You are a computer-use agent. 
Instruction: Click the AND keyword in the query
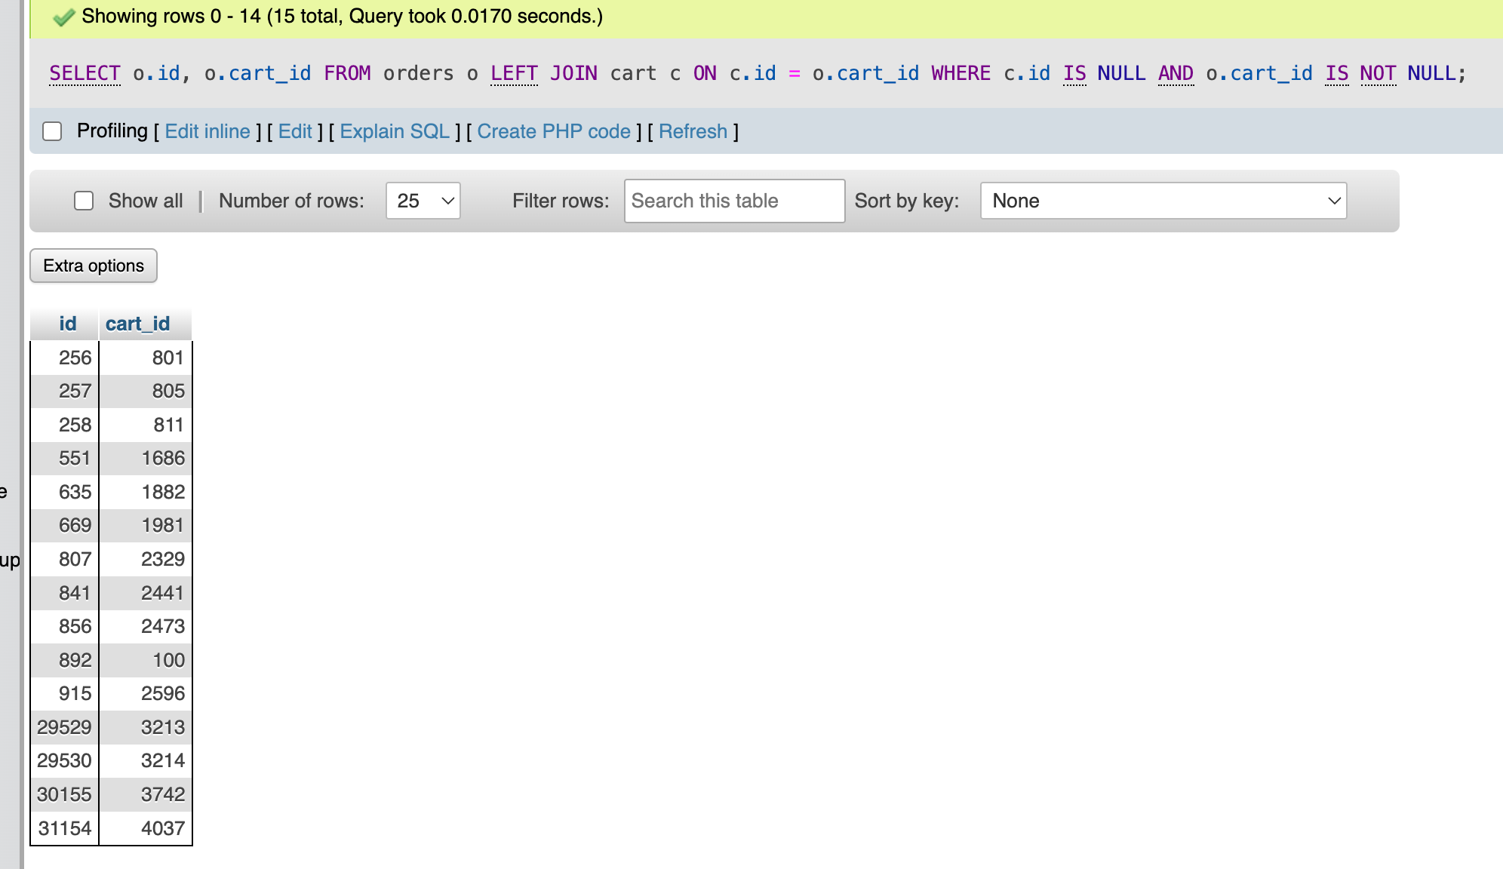pyautogui.click(x=1176, y=73)
